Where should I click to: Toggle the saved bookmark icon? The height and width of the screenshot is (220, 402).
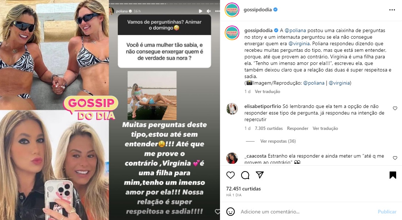click(x=393, y=175)
